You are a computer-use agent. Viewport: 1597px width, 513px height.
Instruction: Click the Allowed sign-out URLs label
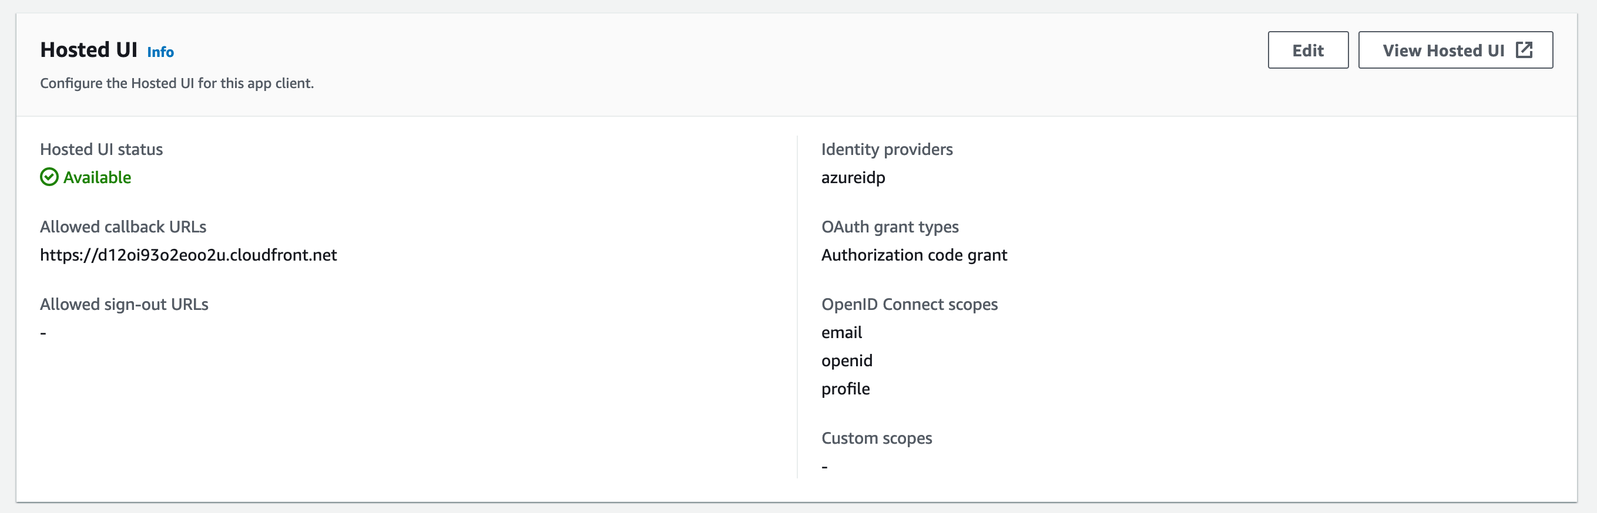pos(124,305)
